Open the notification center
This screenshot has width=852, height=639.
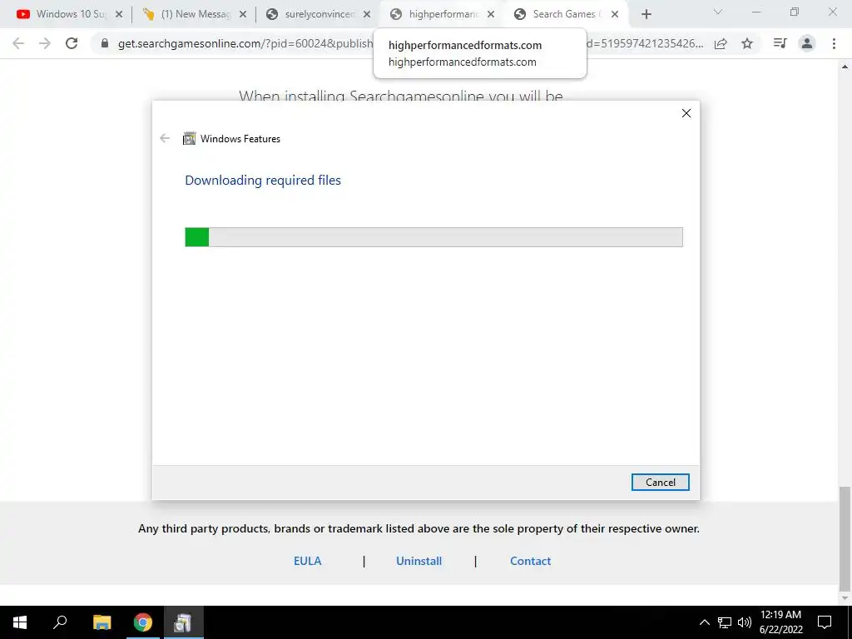click(825, 622)
